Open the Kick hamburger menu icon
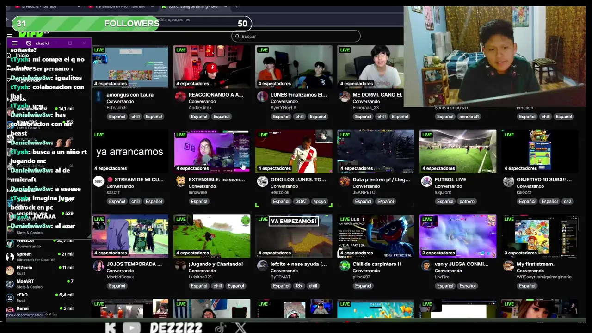Screen dimensions: 592x333 click(10, 36)
